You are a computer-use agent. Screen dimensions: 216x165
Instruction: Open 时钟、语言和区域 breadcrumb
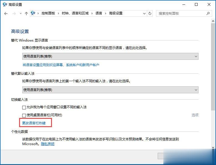click(75, 13)
